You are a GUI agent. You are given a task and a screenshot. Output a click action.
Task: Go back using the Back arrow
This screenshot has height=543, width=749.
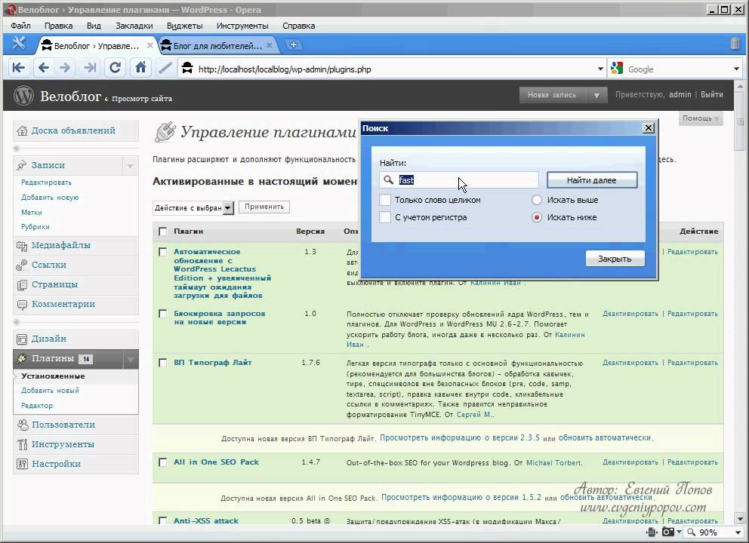click(44, 68)
